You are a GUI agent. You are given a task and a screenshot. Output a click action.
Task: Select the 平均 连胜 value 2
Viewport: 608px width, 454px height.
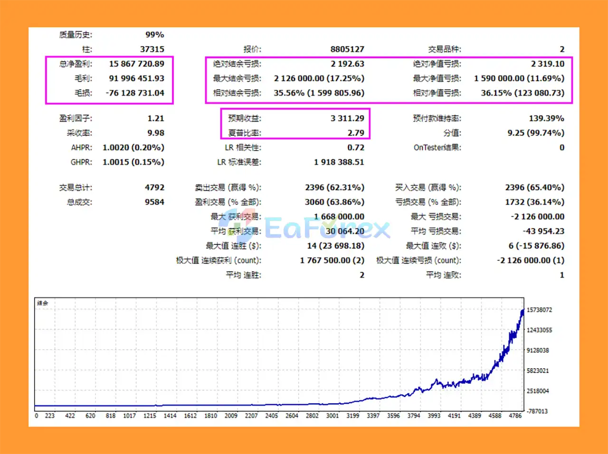[362, 275]
